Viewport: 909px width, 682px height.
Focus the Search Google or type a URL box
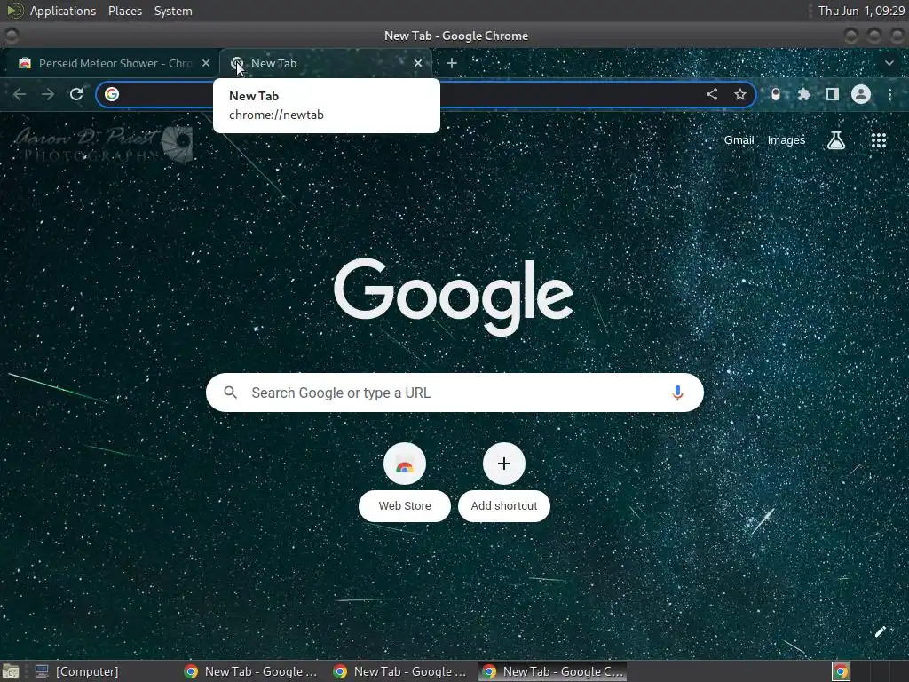pos(455,393)
